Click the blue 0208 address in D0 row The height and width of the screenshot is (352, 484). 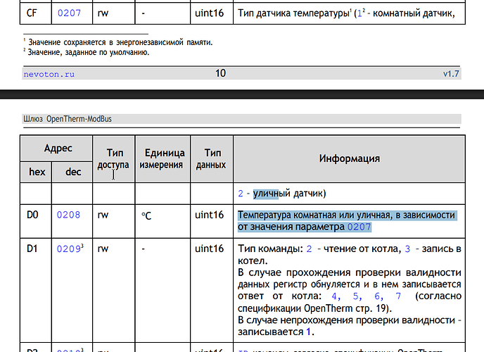(68, 215)
